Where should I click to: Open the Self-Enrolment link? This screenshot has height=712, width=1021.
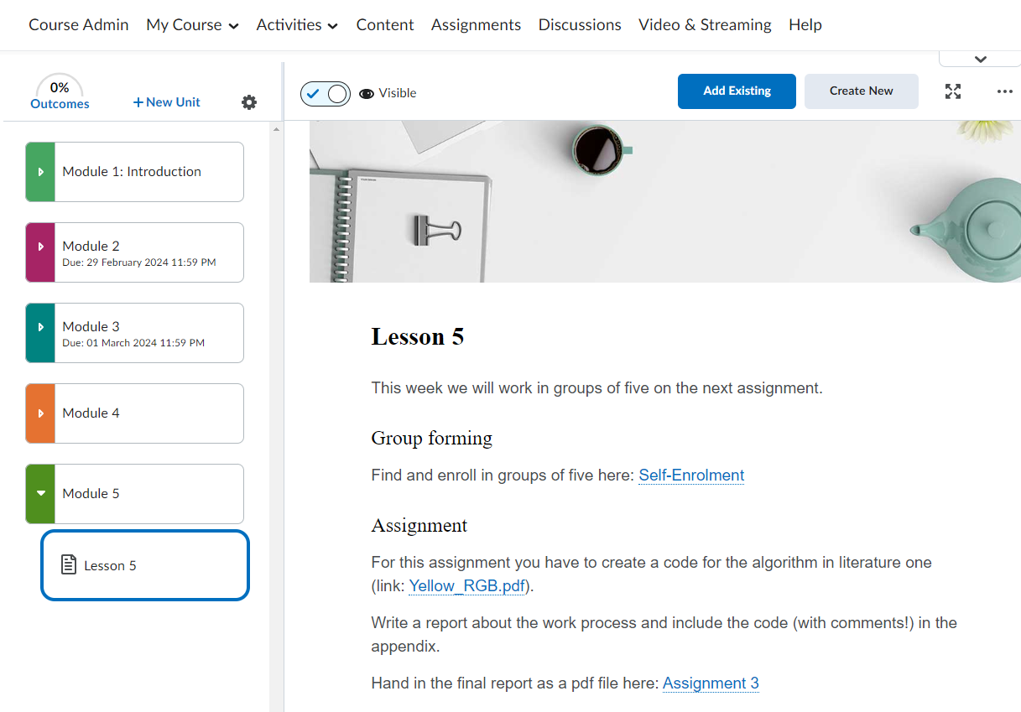point(691,476)
